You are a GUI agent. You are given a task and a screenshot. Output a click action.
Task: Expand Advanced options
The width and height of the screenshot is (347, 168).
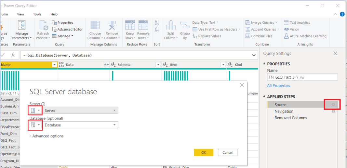(47, 136)
